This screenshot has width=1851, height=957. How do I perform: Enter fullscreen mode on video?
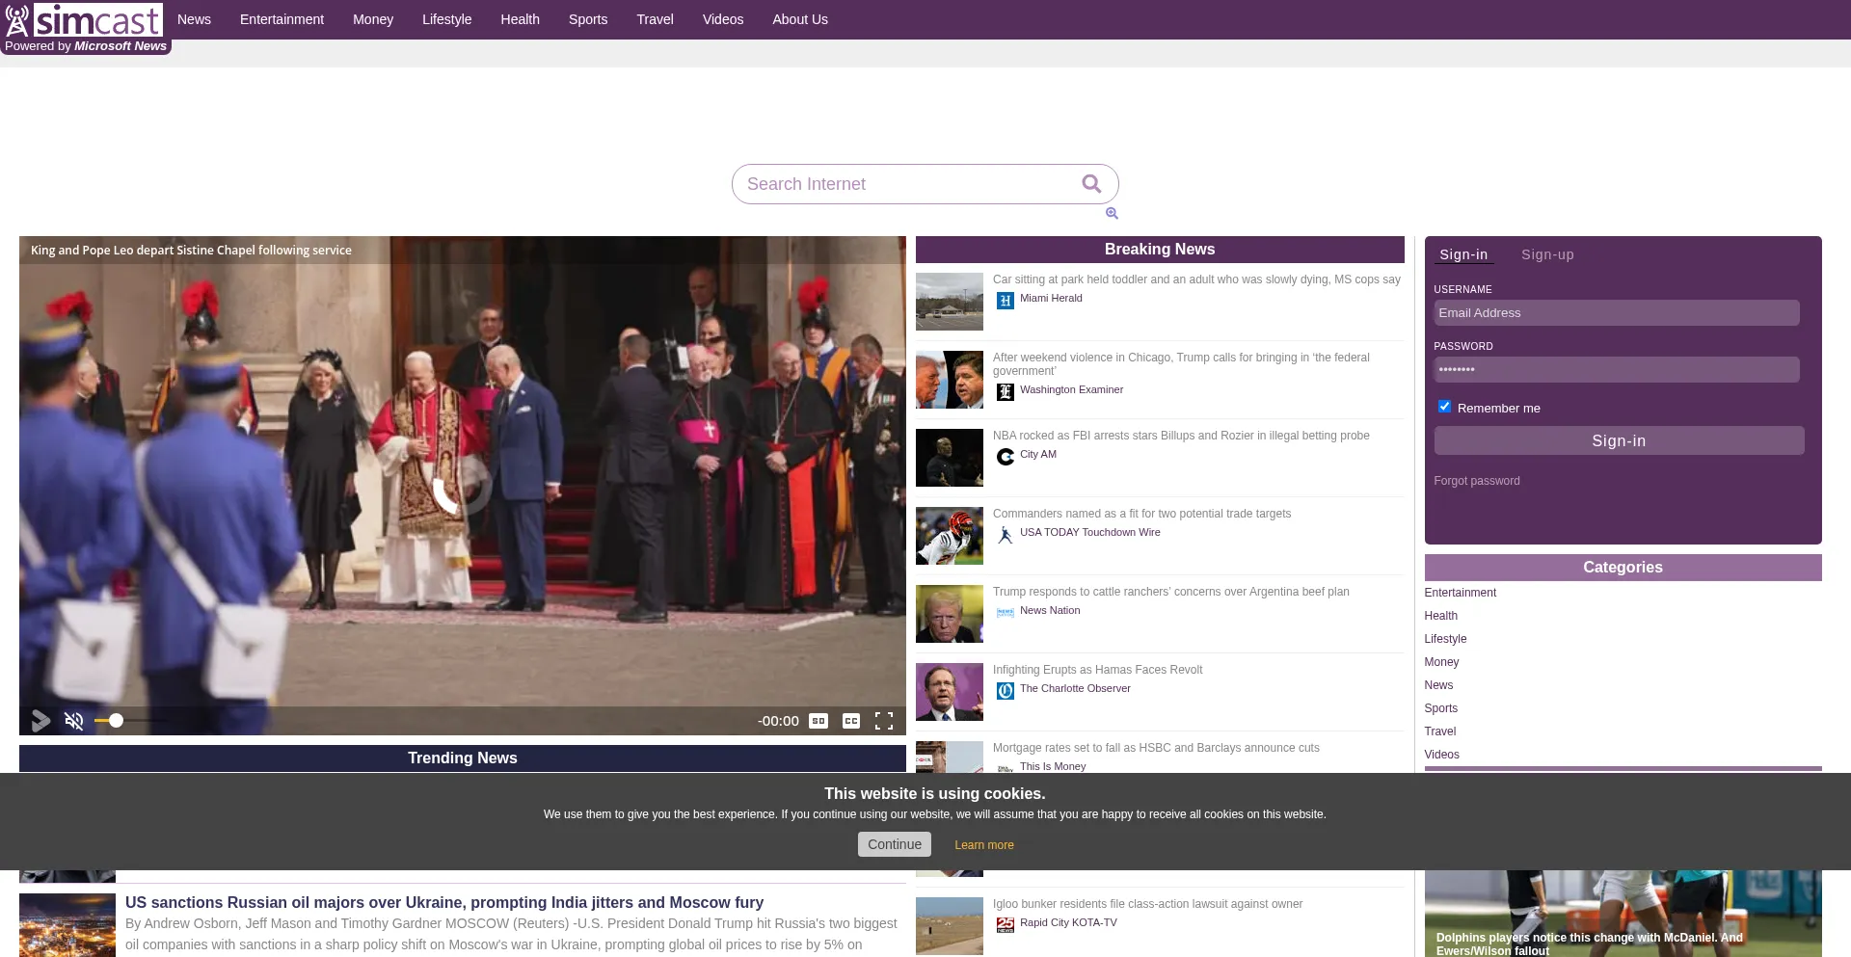click(x=883, y=721)
